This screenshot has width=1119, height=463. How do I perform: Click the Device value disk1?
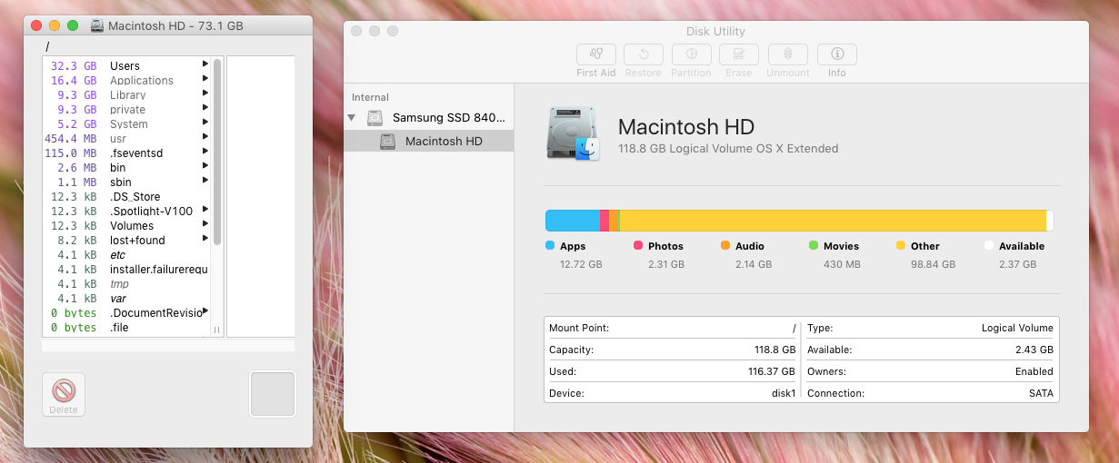click(784, 393)
